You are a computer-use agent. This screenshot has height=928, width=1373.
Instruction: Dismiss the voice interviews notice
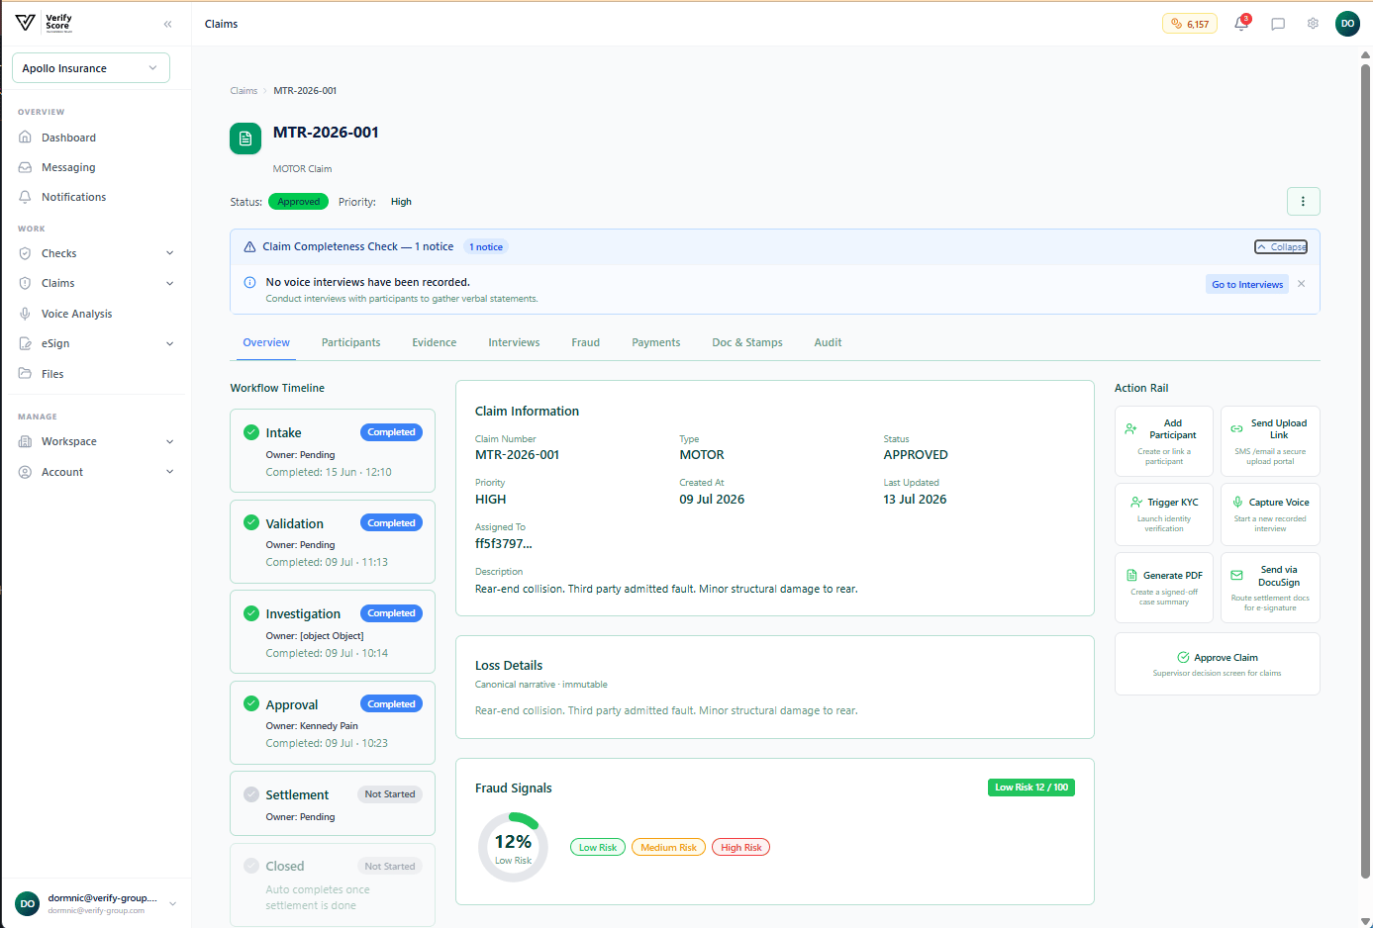[1302, 284]
